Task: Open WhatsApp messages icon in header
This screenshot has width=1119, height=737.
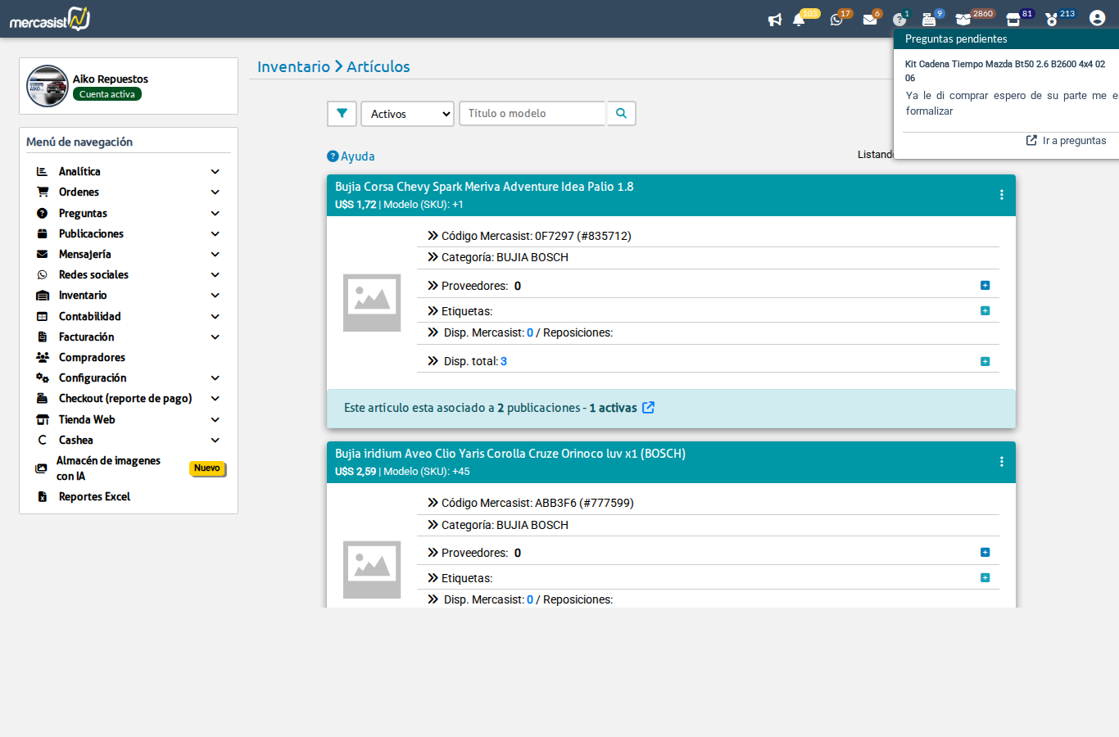Action: (836, 20)
